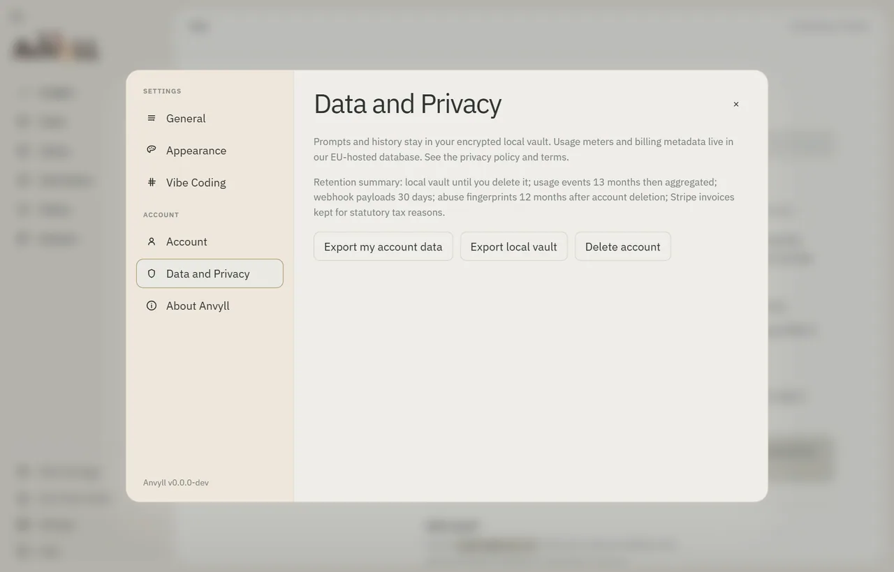Viewport: 894px width, 572px height.
Task: Click the Anvyll v0.0.0-dev version text
Action: 176,483
